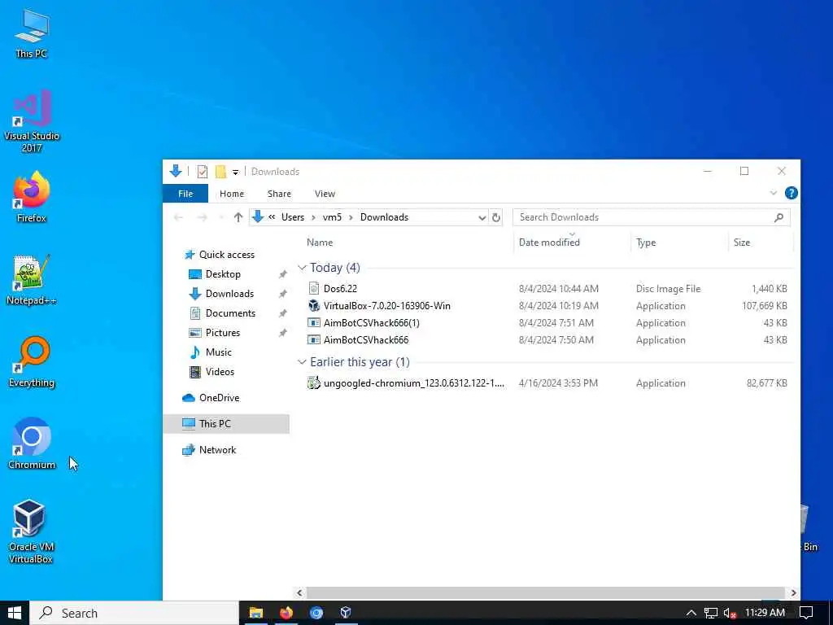Select Network in the navigation pane
The image size is (833, 625).
[217, 450]
